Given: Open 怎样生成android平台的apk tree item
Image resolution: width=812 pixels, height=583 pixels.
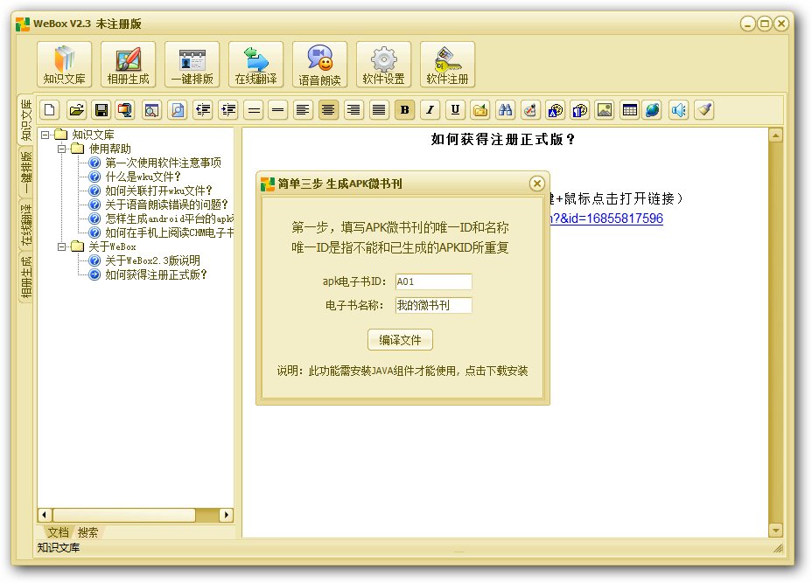Looking at the screenshot, I should pyautogui.click(x=170, y=219).
